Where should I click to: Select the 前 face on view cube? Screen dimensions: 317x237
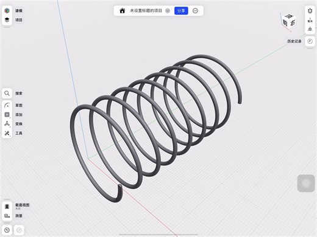click(285, 23)
